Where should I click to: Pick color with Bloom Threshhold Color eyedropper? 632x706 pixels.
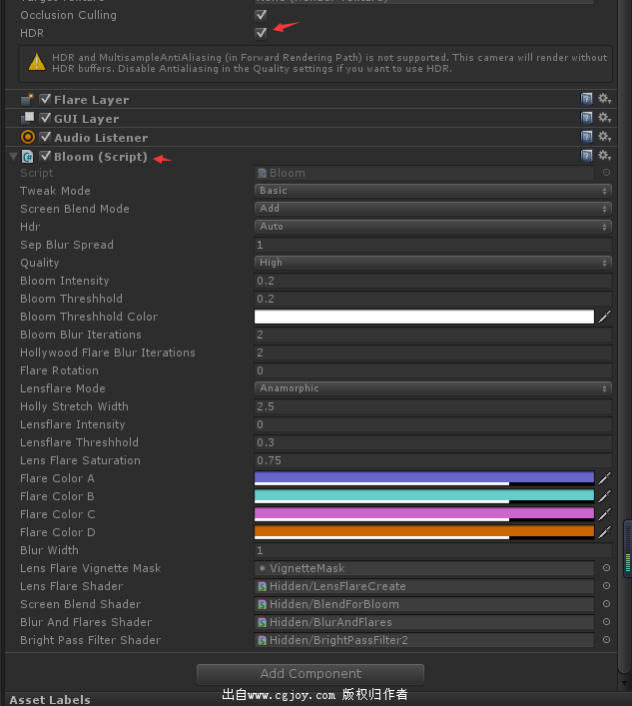(x=604, y=317)
